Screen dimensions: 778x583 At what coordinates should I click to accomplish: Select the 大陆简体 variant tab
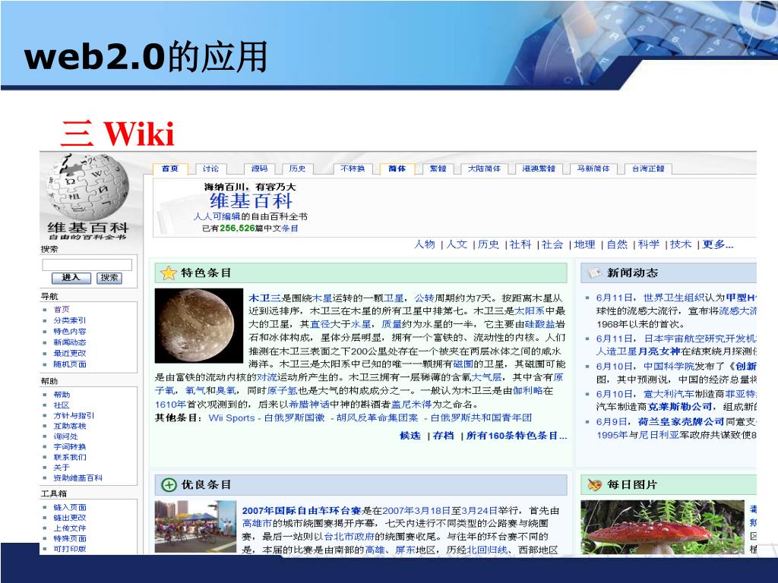pyautogui.click(x=484, y=169)
